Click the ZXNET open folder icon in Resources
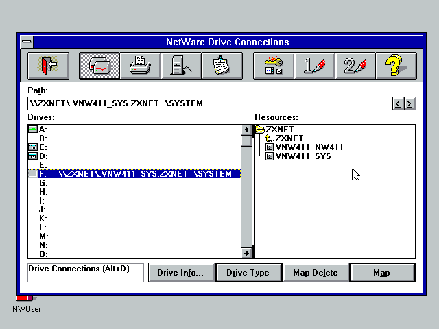This screenshot has height=329, width=439. (260, 130)
